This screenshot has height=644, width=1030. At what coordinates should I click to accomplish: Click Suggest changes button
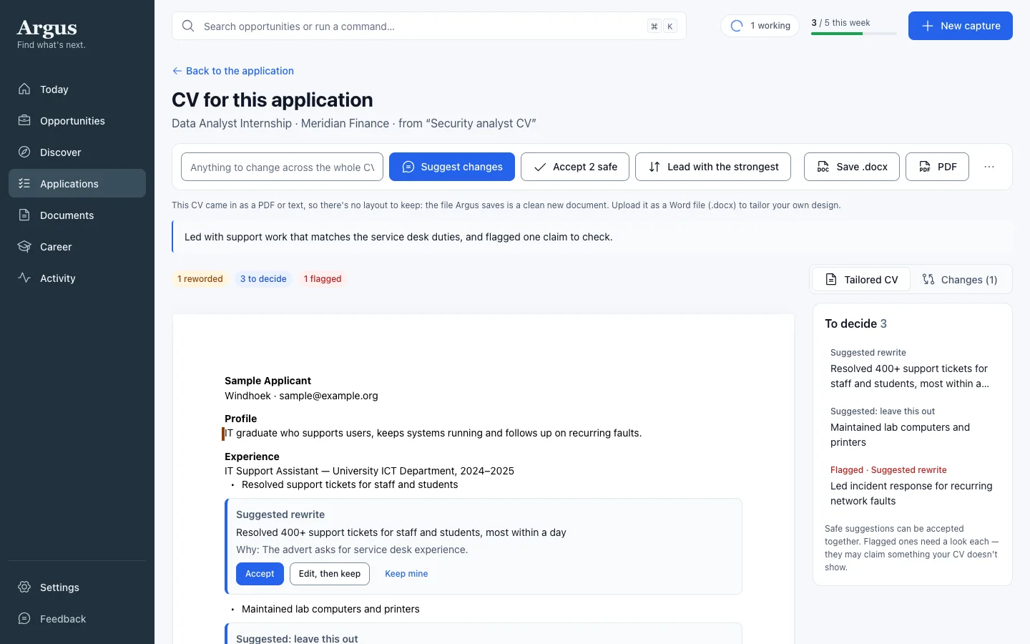[452, 167]
